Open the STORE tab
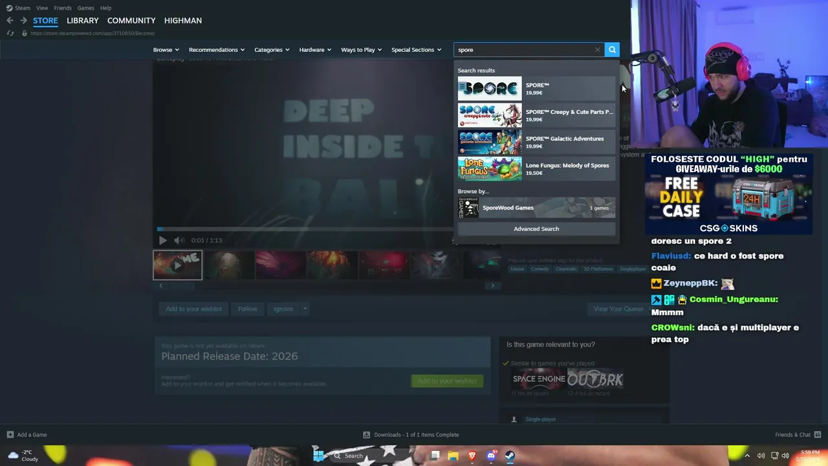 pos(45,21)
